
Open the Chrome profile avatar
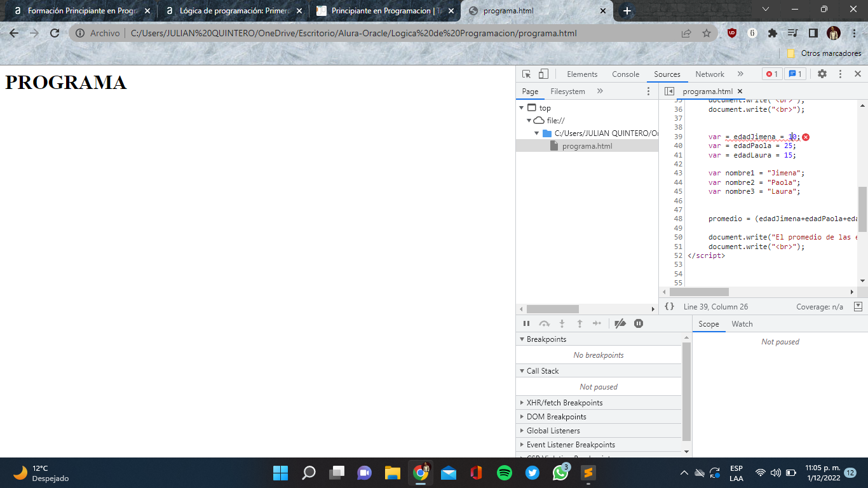click(834, 33)
